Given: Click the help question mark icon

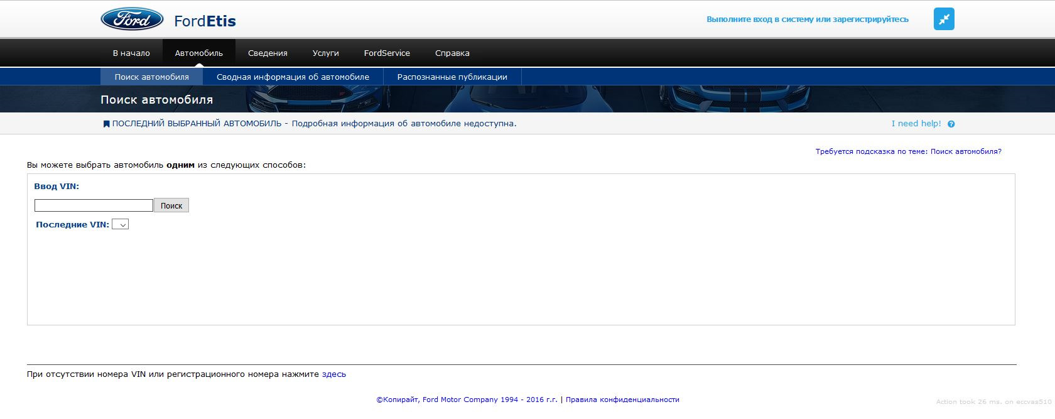Looking at the screenshot, I should (x=951, y=124).
